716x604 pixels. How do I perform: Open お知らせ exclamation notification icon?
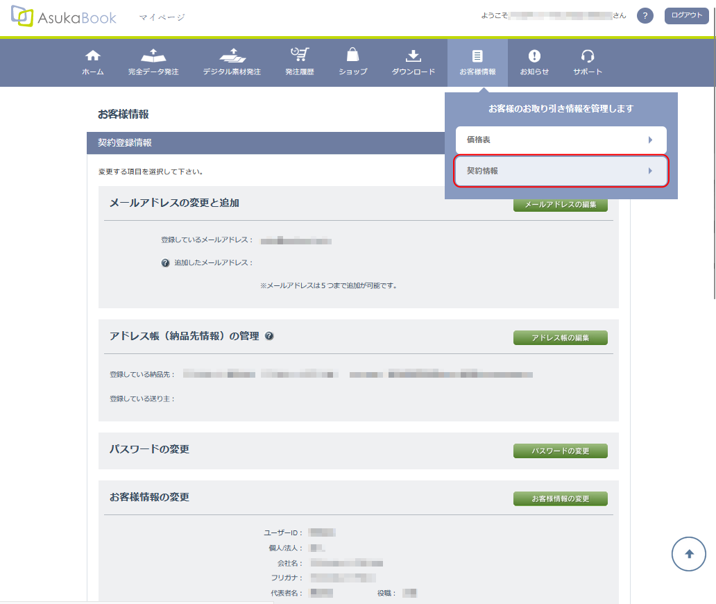(534, 56)
